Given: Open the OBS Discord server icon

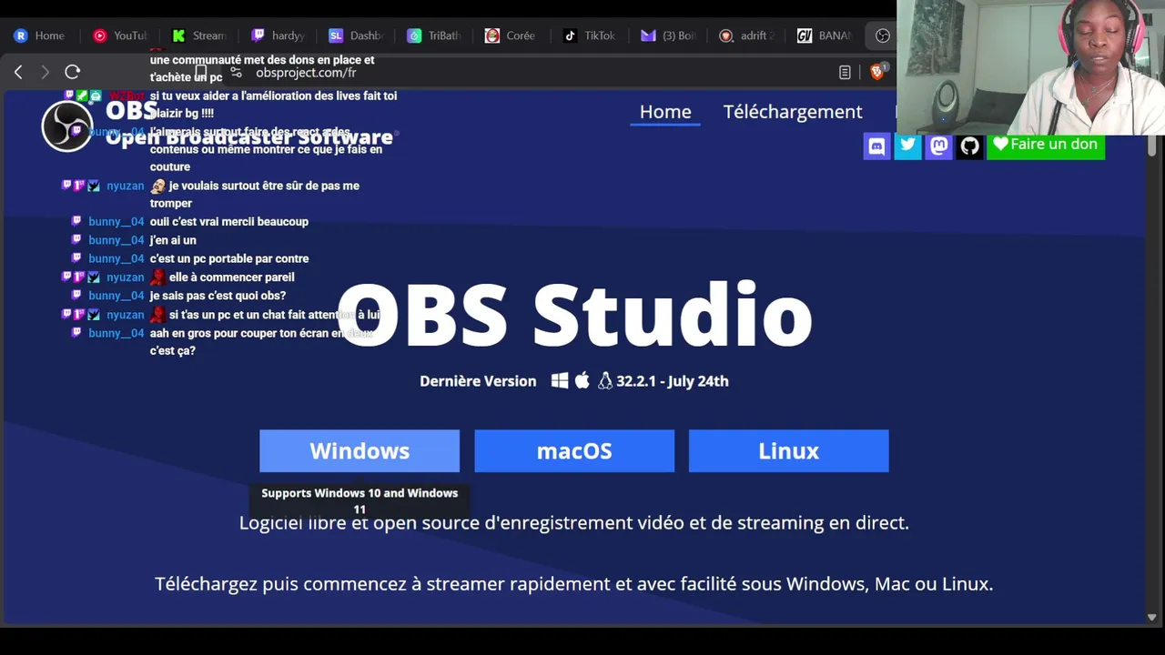Looking at the screenshot, I should click(x=876, y=146).
